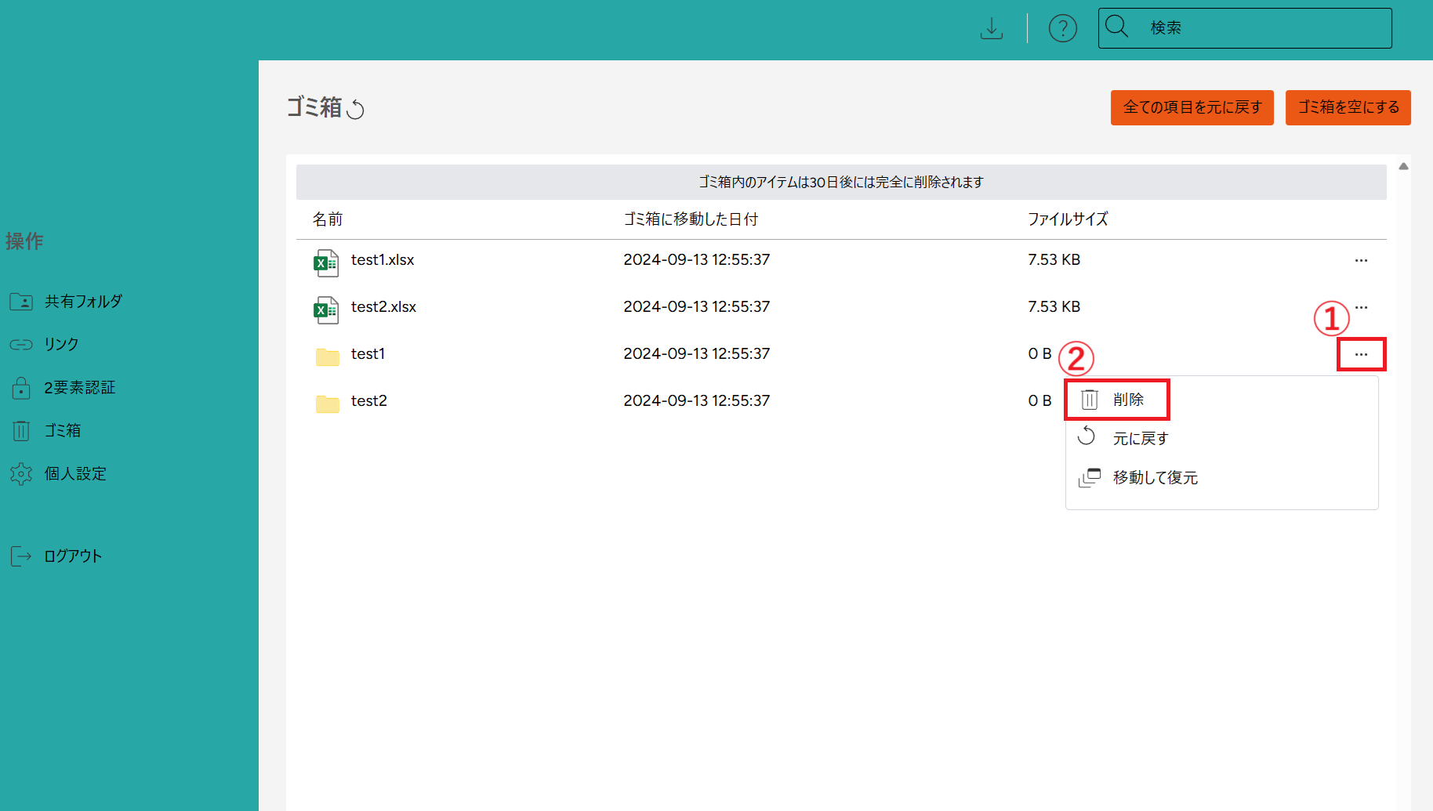Click folder icon of test2
Viewport: 1433px width, 811px height.
coord(327,404)
